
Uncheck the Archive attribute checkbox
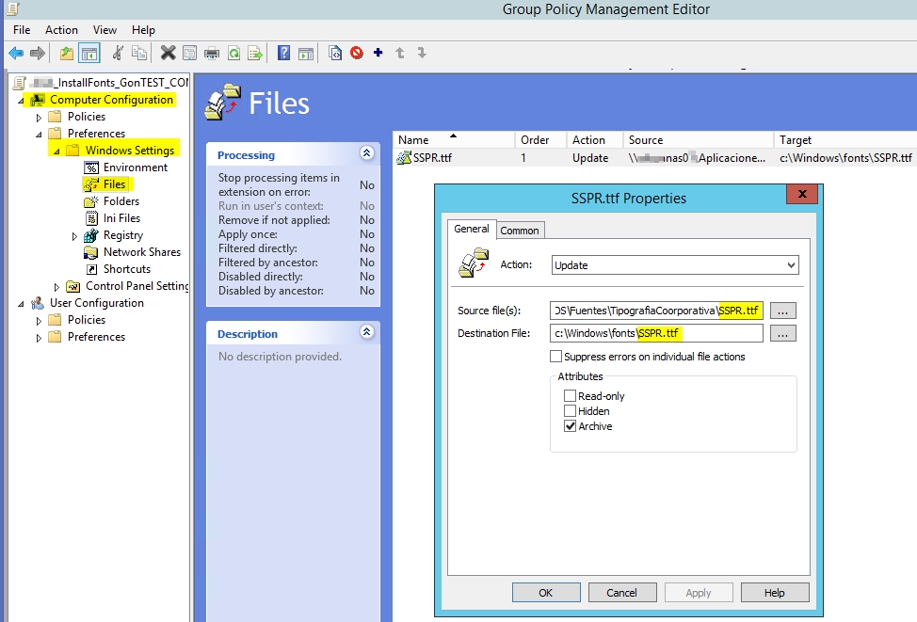[x=570, y=425]
